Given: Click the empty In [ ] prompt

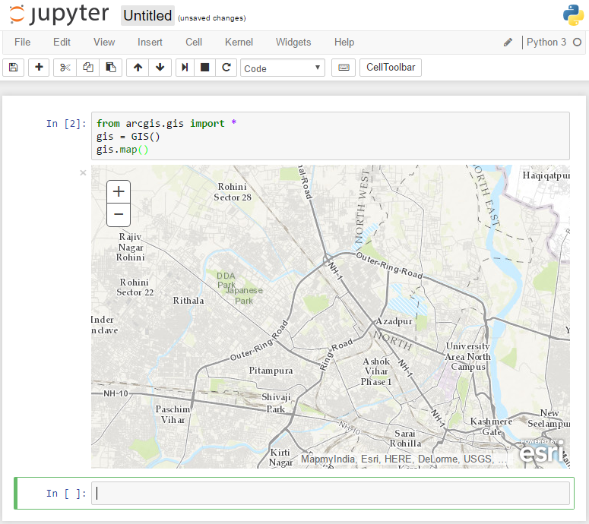Looking at the screenshot, I should (66, 493).
